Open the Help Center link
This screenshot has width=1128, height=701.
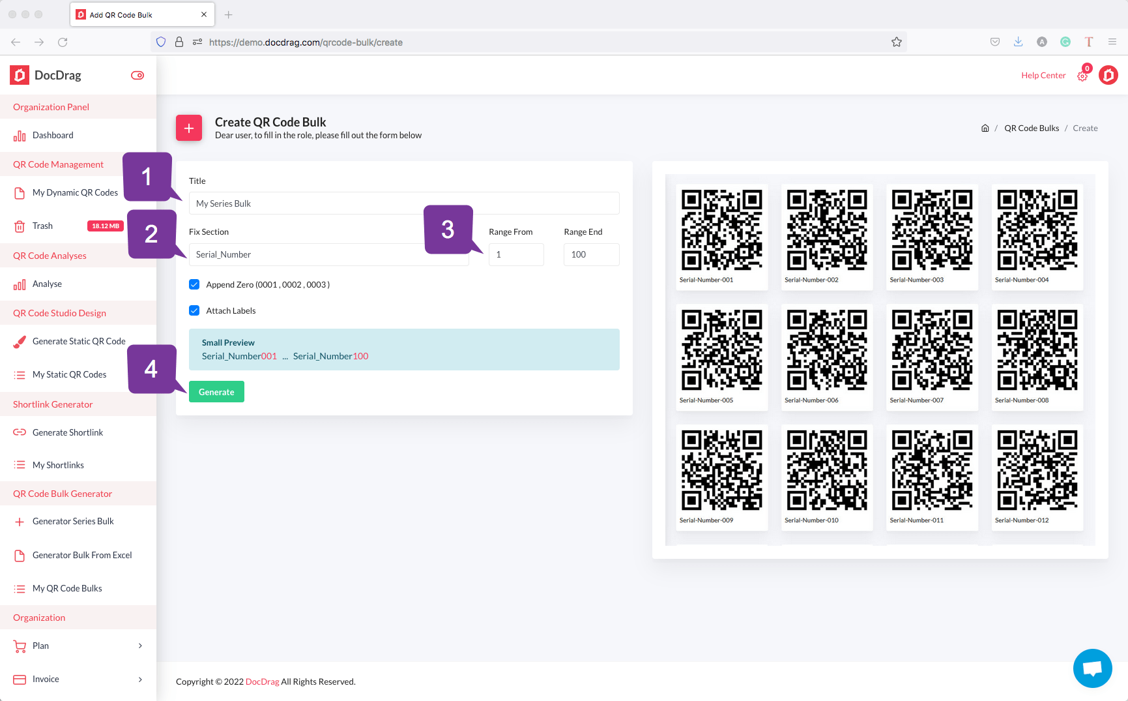coord(1043,76)
